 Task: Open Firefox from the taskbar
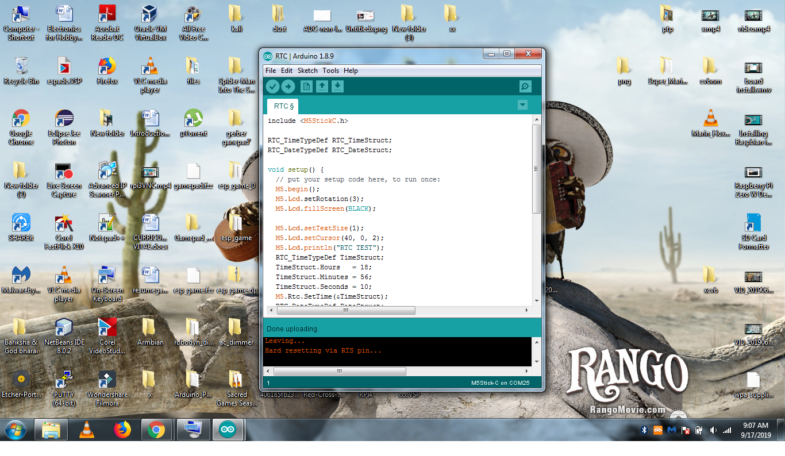point(122,430)
